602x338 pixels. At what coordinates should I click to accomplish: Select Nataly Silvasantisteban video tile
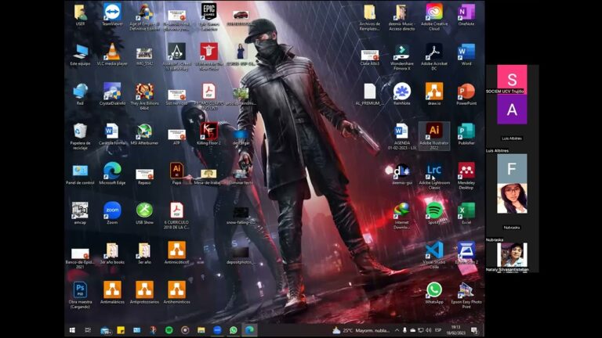[x=512, y=256]
